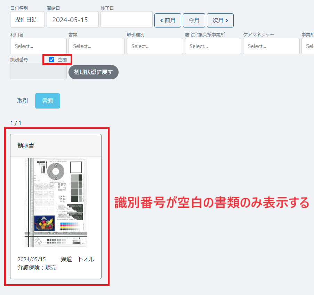The image size is (314, 295).
Task: Expand the 取引種別 select box
Action: point(155,46)
